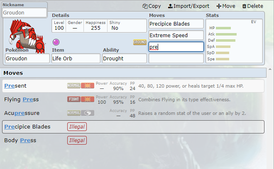Select the Precipice Blades move slot

tap(176, 24)
